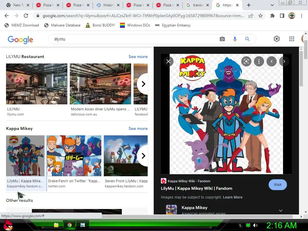Viewport: 308px width, 231px height.
Task: Open the Google apps grid
Action: point(292,39)
